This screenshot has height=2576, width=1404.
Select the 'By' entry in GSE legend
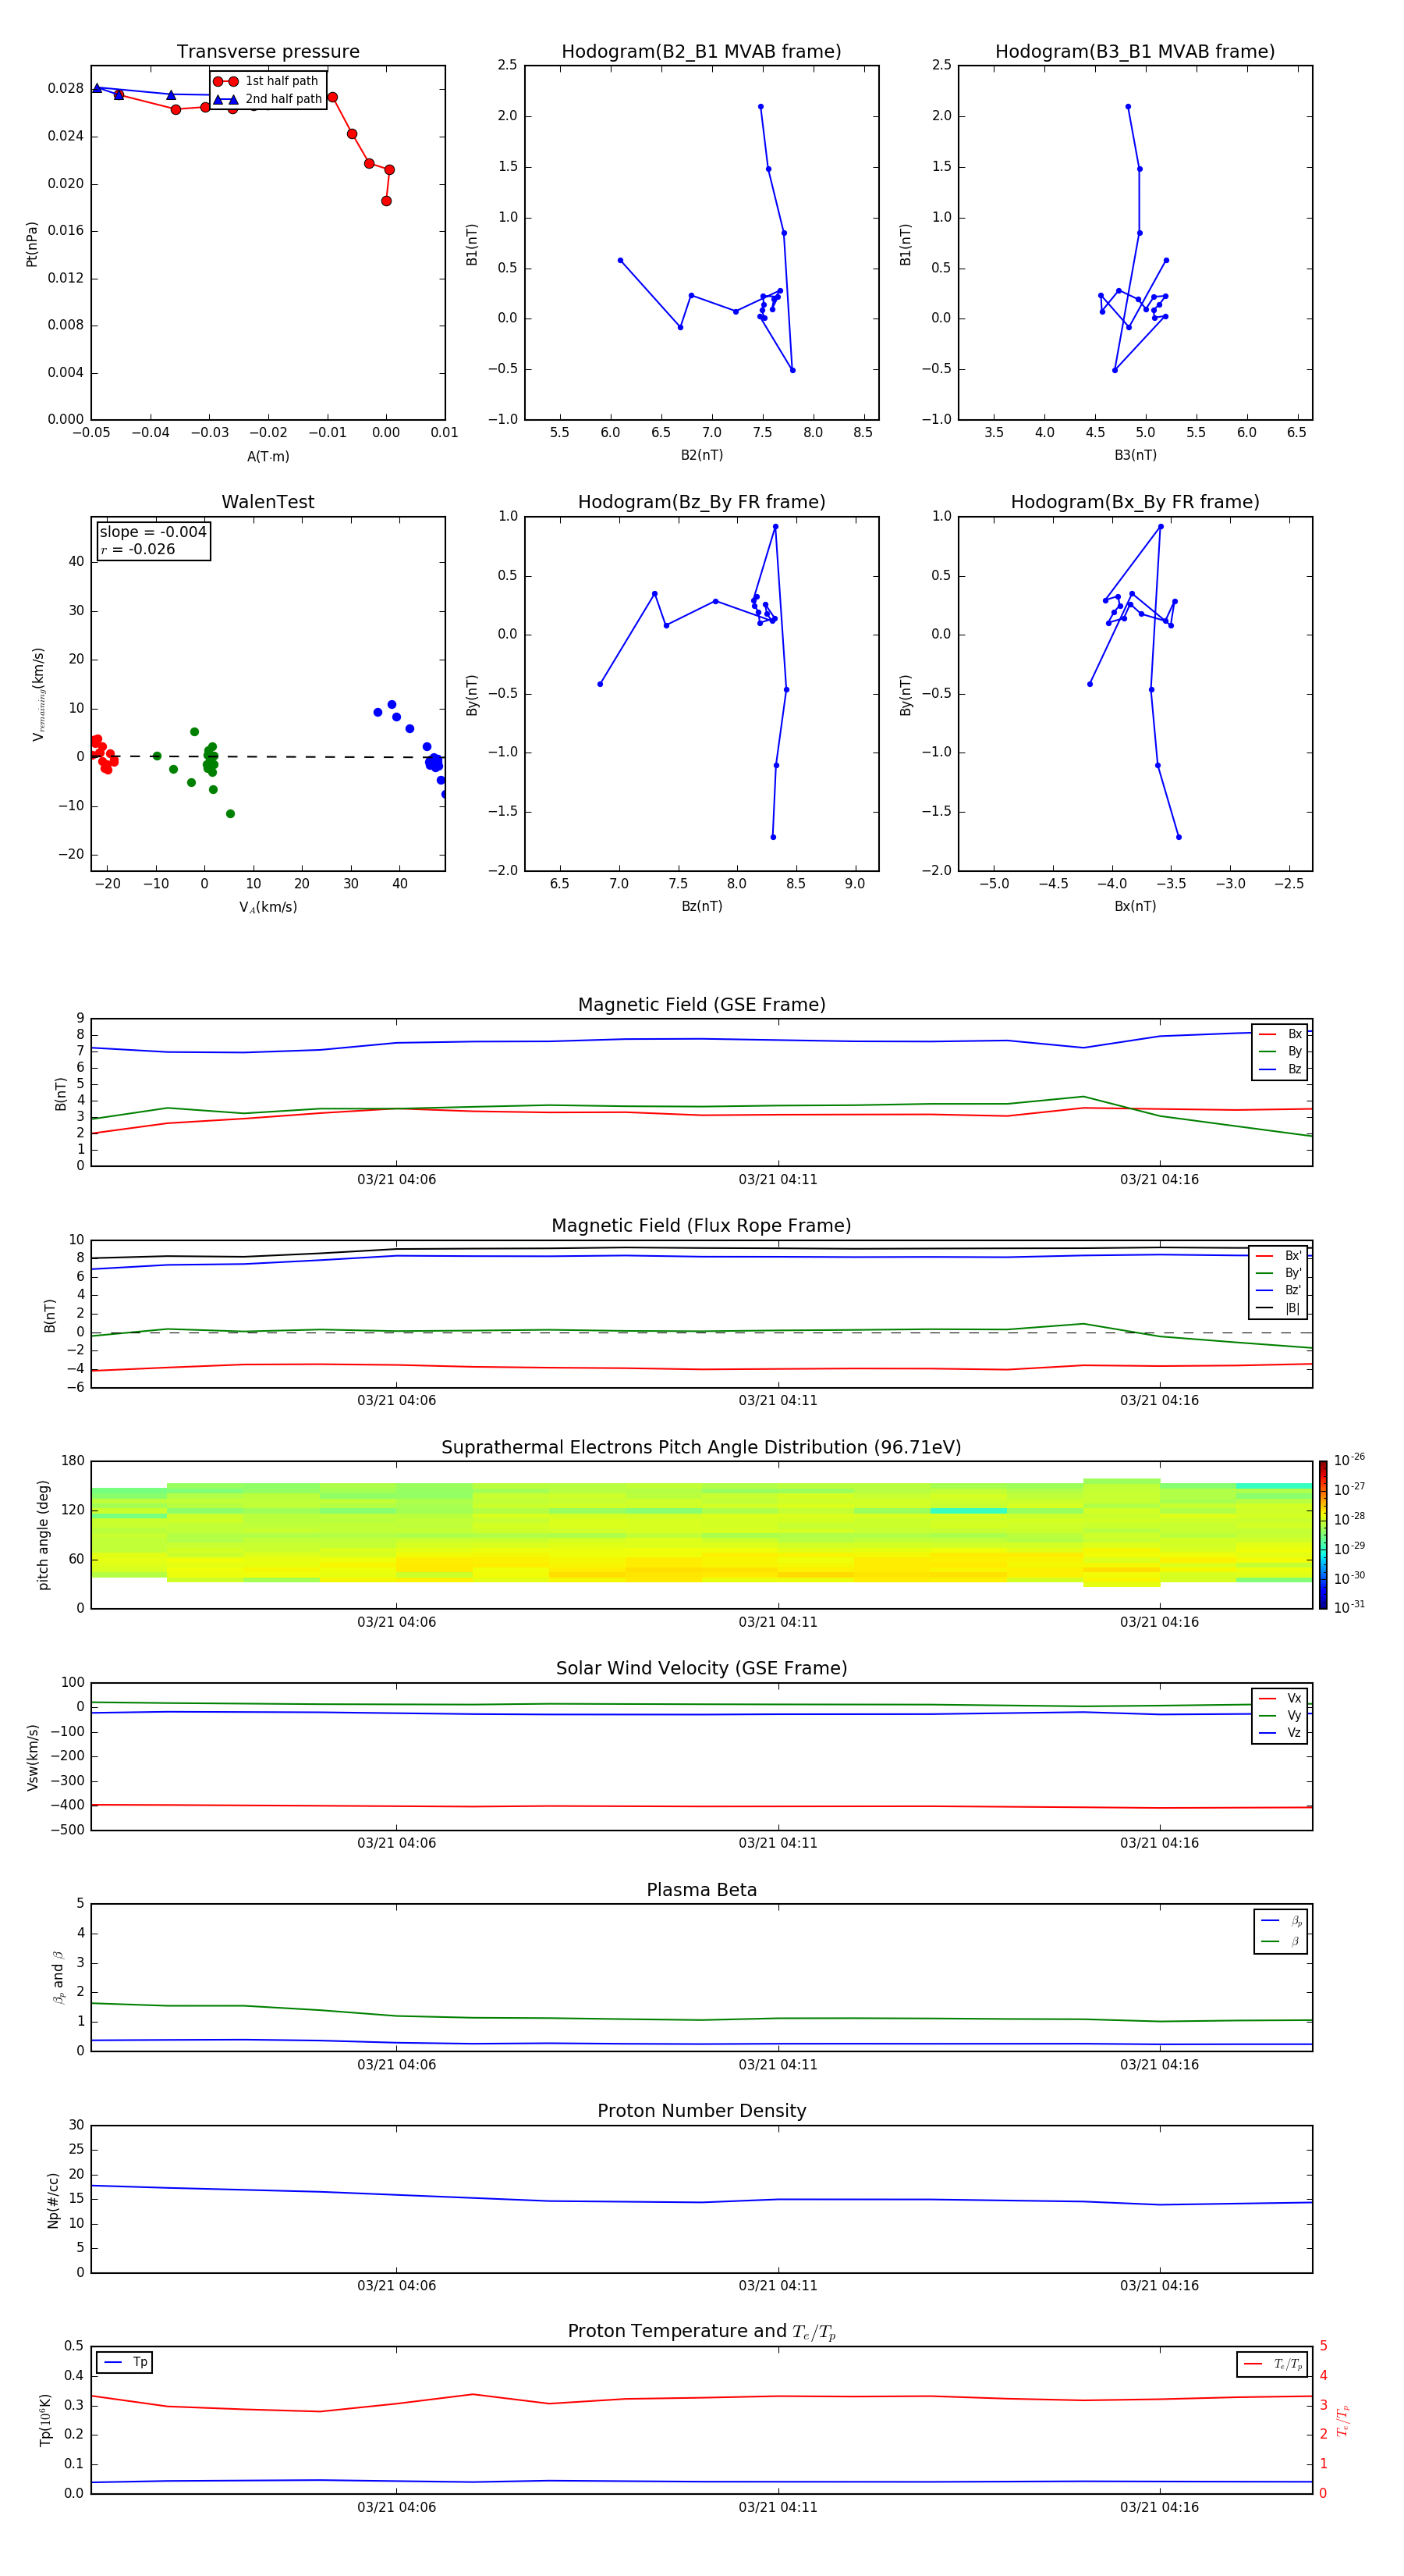pos(1281,1051)
